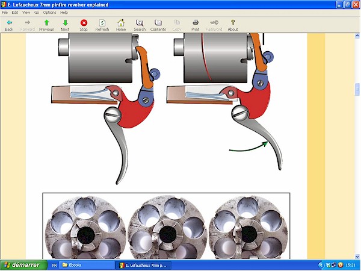
Task: Maximize the ebook window
Action: coord(348,5)
